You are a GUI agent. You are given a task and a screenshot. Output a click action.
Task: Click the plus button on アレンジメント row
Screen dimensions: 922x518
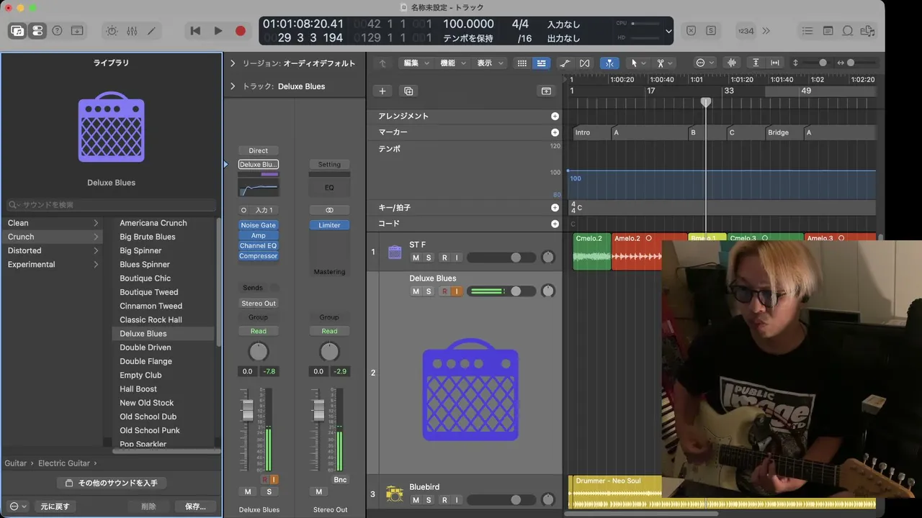pos(555,116)
